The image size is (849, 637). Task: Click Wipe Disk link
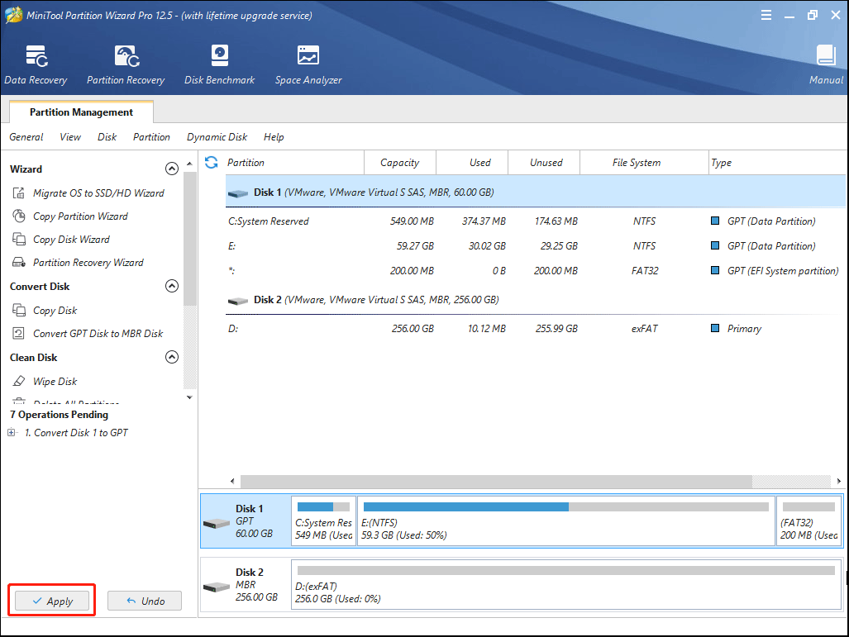[55, 382]
